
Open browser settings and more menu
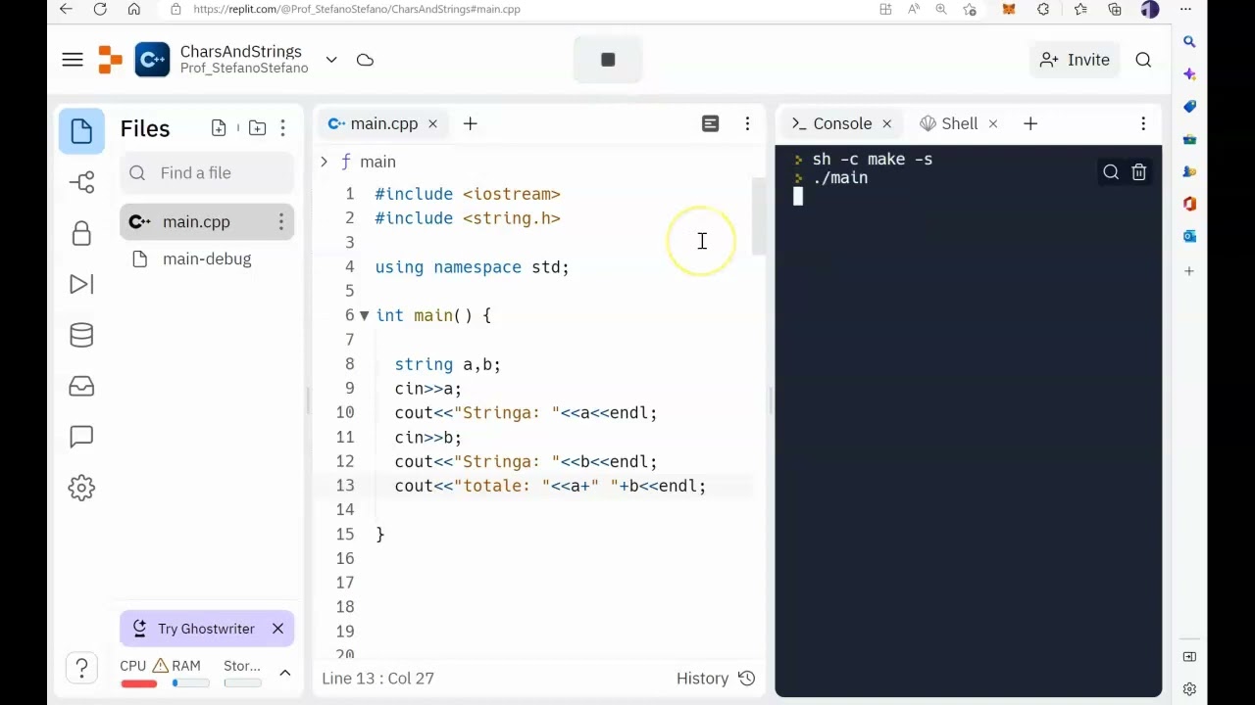coord(1185,9)
